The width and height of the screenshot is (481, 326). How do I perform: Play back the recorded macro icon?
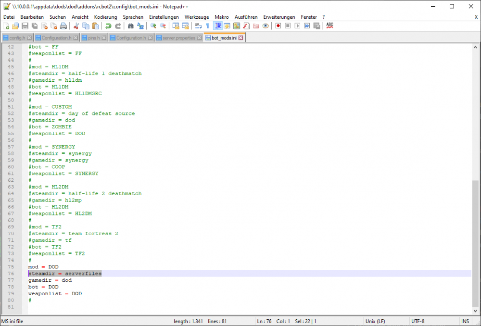click(x=297, y=26)
